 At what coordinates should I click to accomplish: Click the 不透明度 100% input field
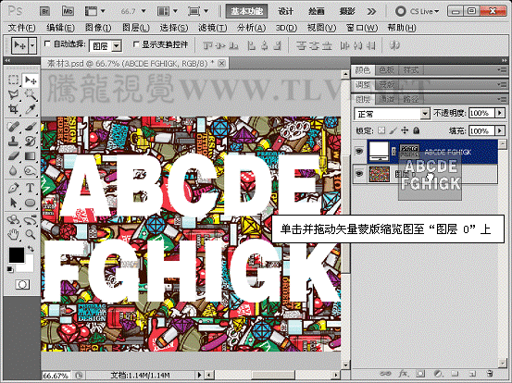click(482, 113)
